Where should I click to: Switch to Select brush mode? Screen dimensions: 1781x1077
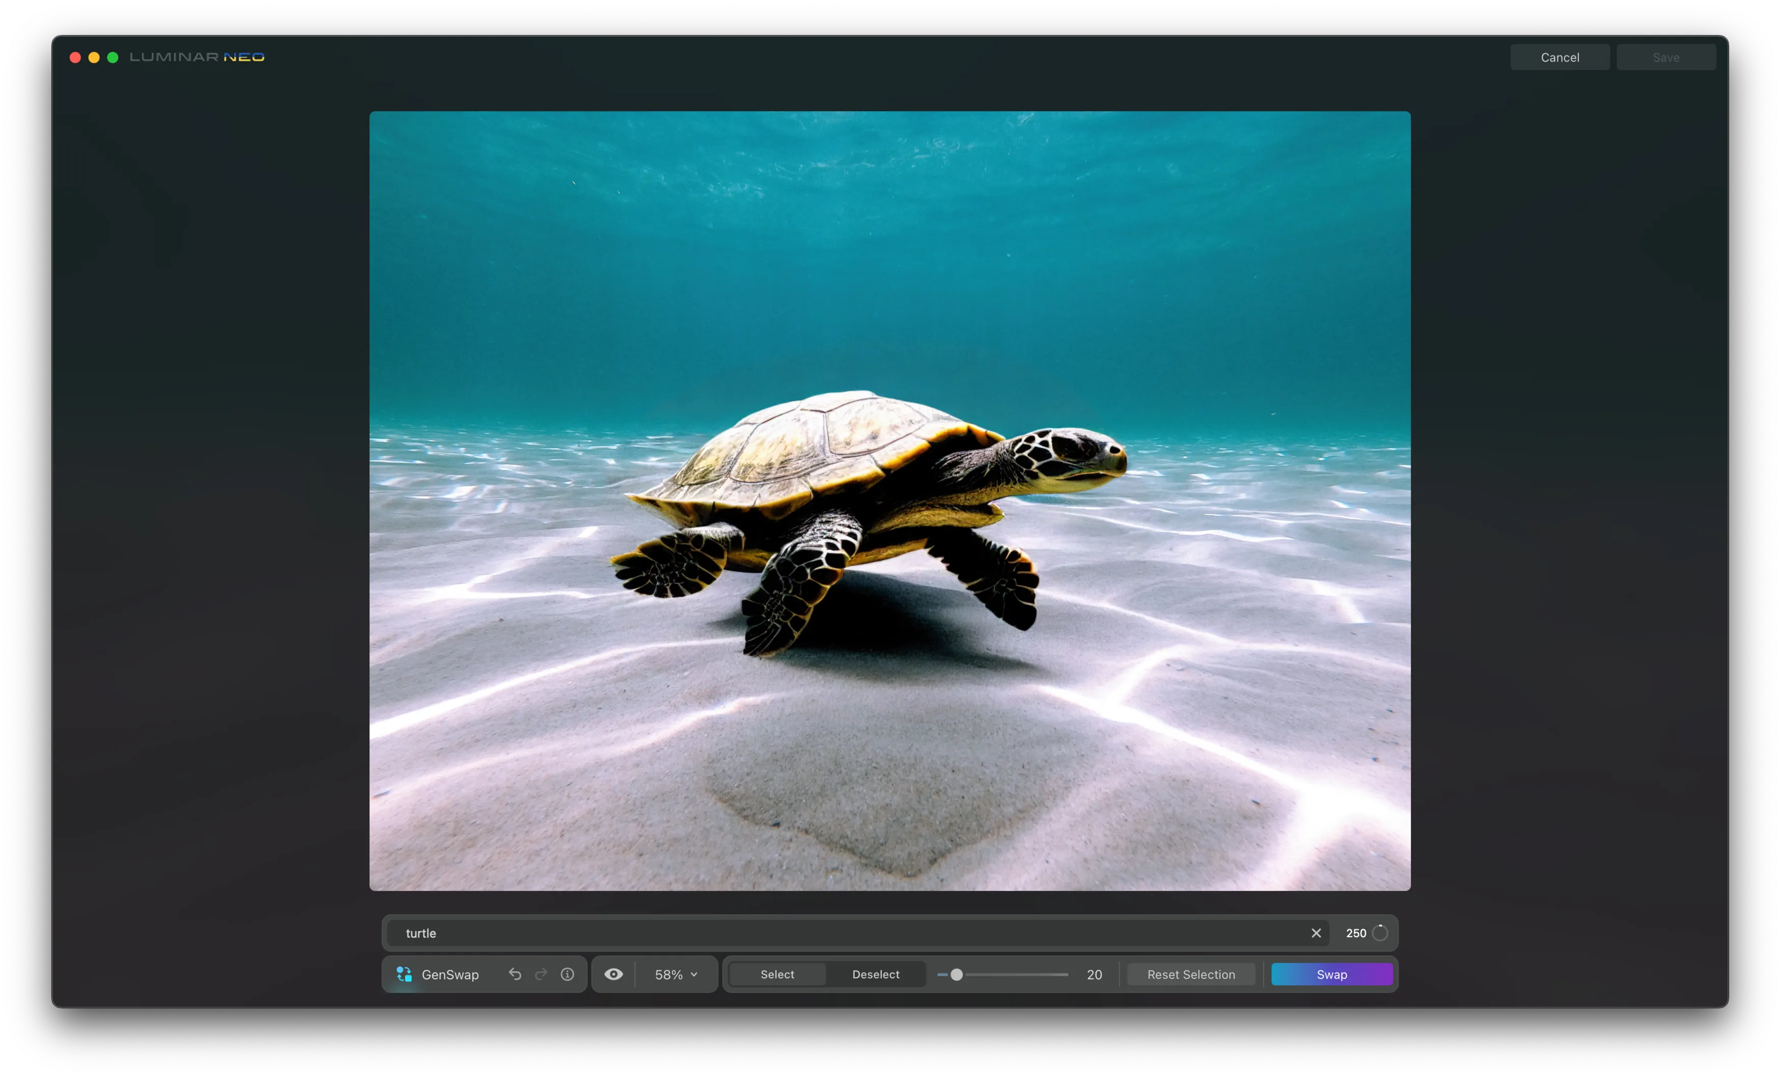[x=777, y=974]
